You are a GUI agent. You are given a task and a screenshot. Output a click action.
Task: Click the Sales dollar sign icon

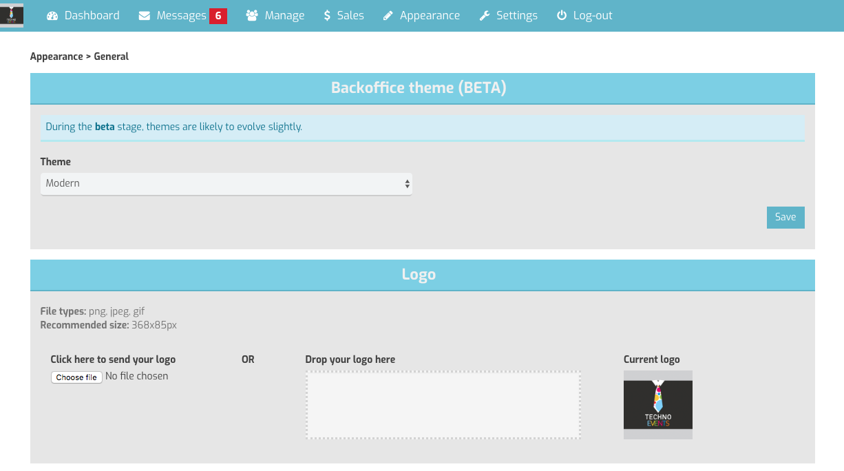pos(327,16)
